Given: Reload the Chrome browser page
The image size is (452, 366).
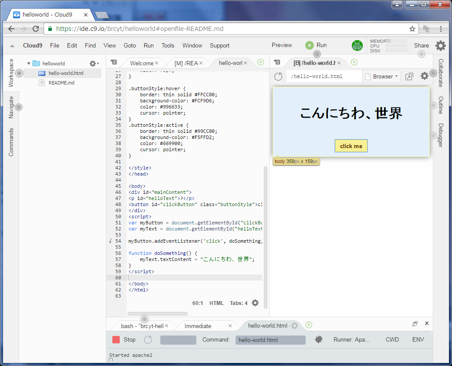Looking at the screenshot, I should [35, 29].
